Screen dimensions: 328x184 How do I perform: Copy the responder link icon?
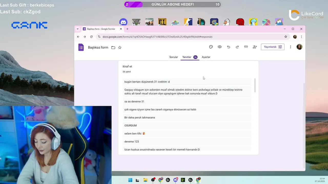246,47
